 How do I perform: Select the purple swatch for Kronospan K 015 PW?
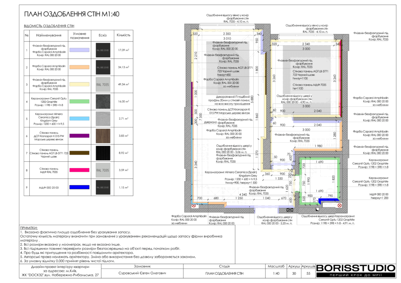click(80, 136)
